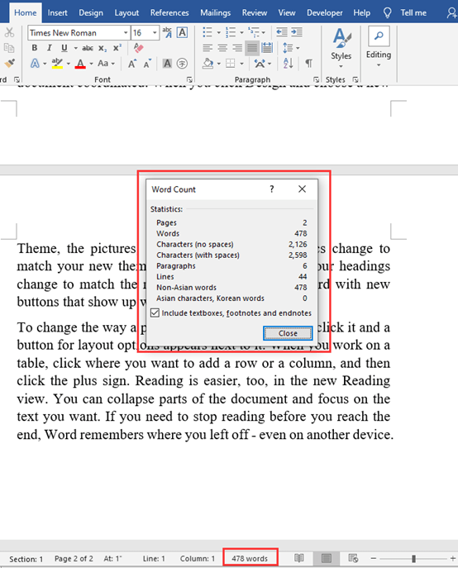
Task: Apply multilevel list
Action: (x=254, y=32)
